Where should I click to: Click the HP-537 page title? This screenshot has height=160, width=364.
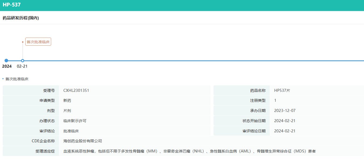pyautogui.click(x=12, y=5)
